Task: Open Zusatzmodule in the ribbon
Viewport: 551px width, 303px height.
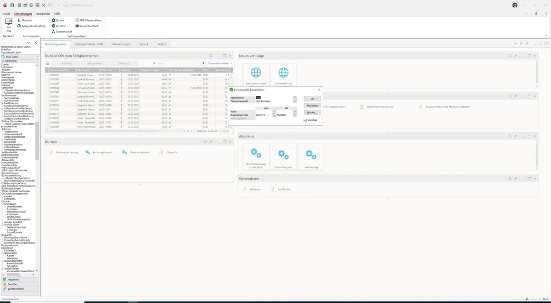Action: tap(62, 31)
